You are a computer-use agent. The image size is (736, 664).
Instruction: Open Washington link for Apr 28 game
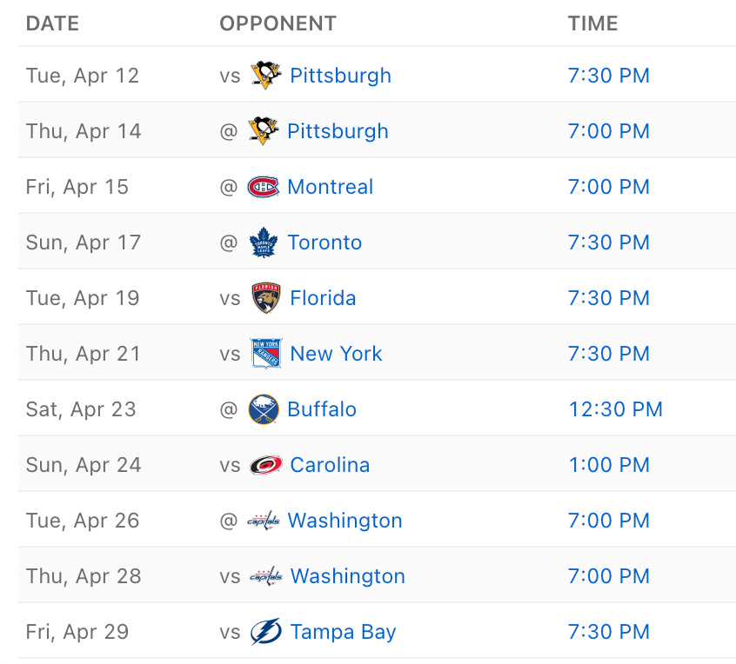pos(348,576)
